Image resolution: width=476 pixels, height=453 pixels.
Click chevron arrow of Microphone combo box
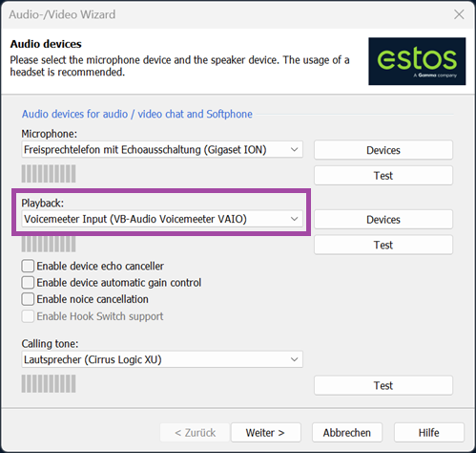click(294, 149)
